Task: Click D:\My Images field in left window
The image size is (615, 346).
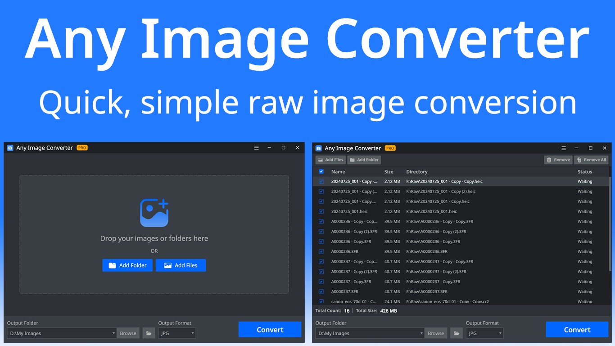Action: 62,333
